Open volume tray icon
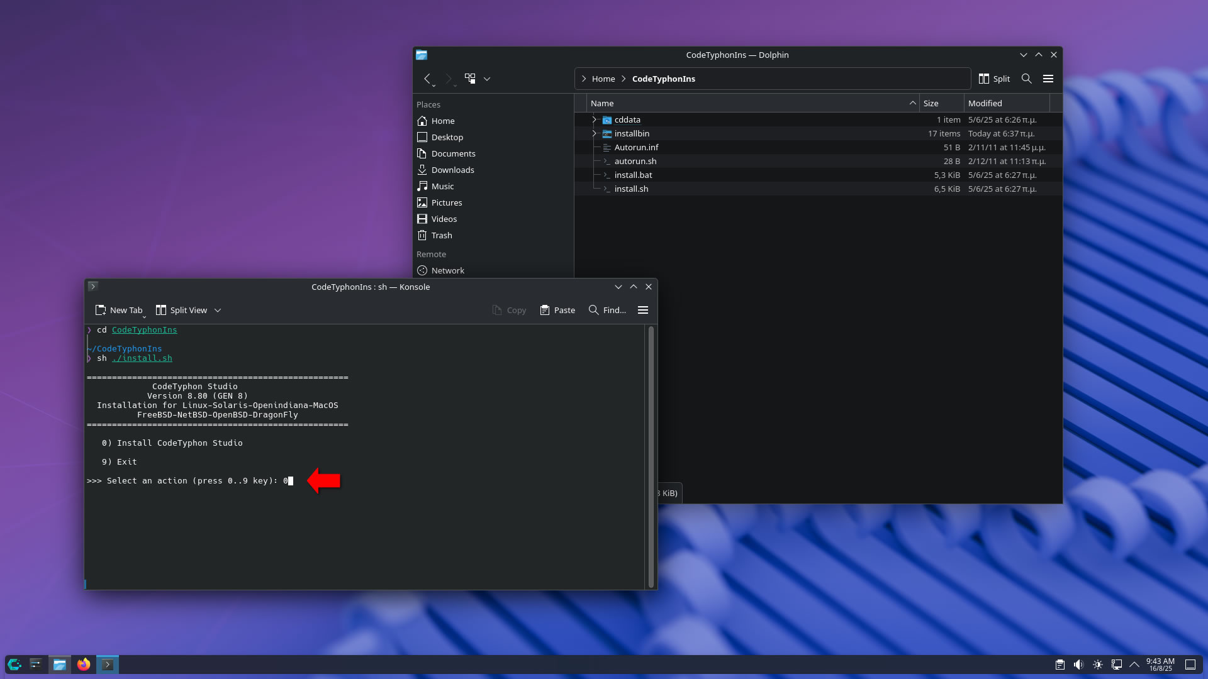 point(1079,665)
